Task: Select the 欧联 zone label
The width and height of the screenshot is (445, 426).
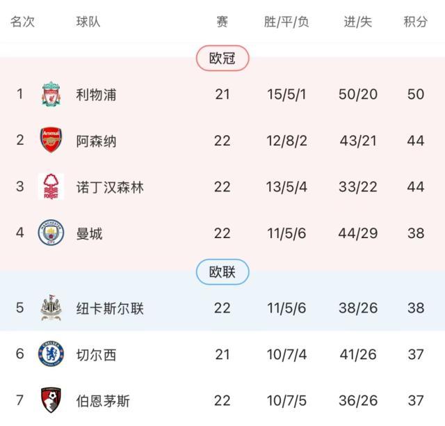Action: tap(222, 272)
